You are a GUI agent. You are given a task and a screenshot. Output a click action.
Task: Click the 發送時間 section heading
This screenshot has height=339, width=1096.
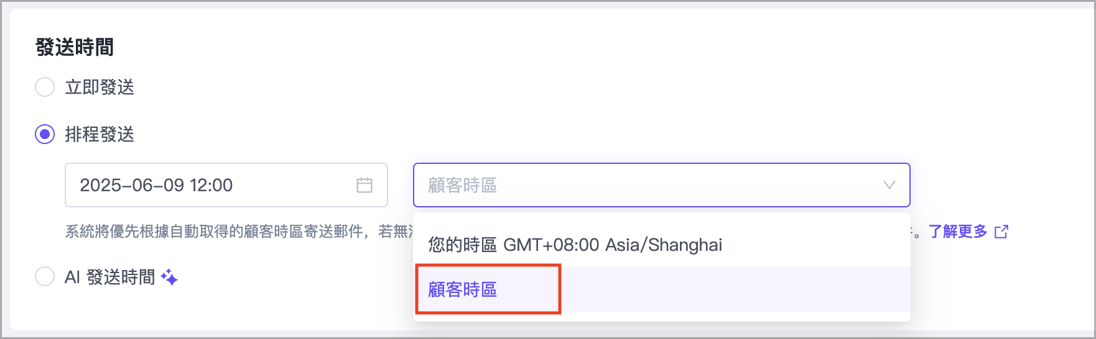pyautogui.click(x=75, y=47)
